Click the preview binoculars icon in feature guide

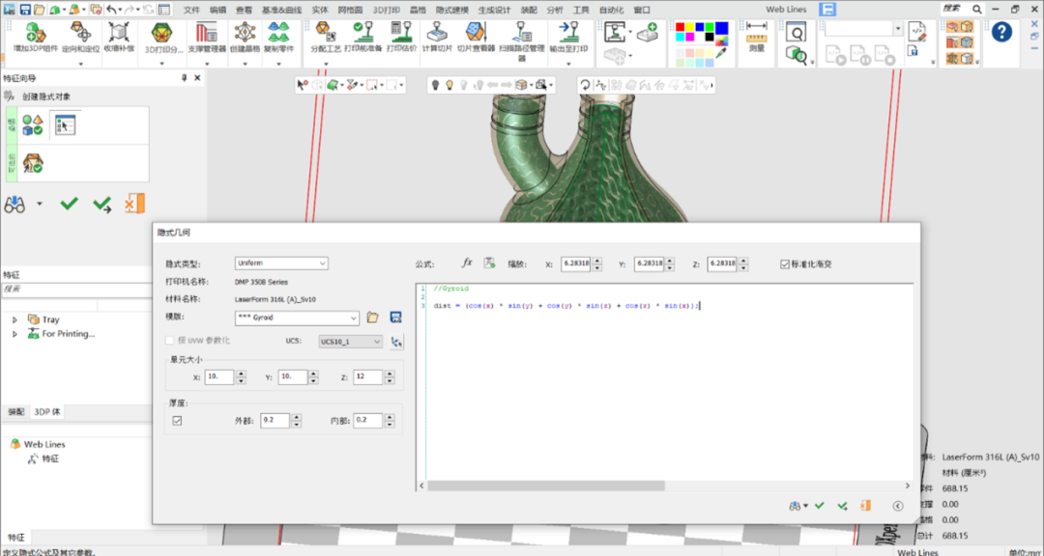click(x=14, y=205)
